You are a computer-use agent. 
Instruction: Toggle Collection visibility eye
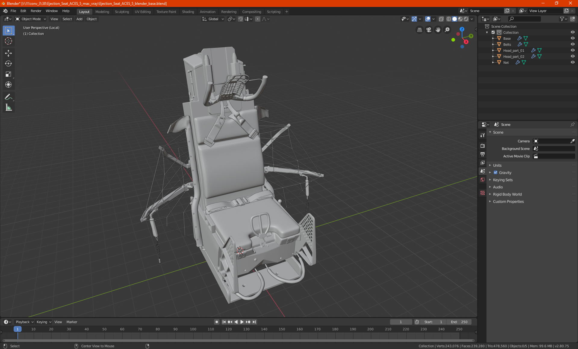coord(573,32)
